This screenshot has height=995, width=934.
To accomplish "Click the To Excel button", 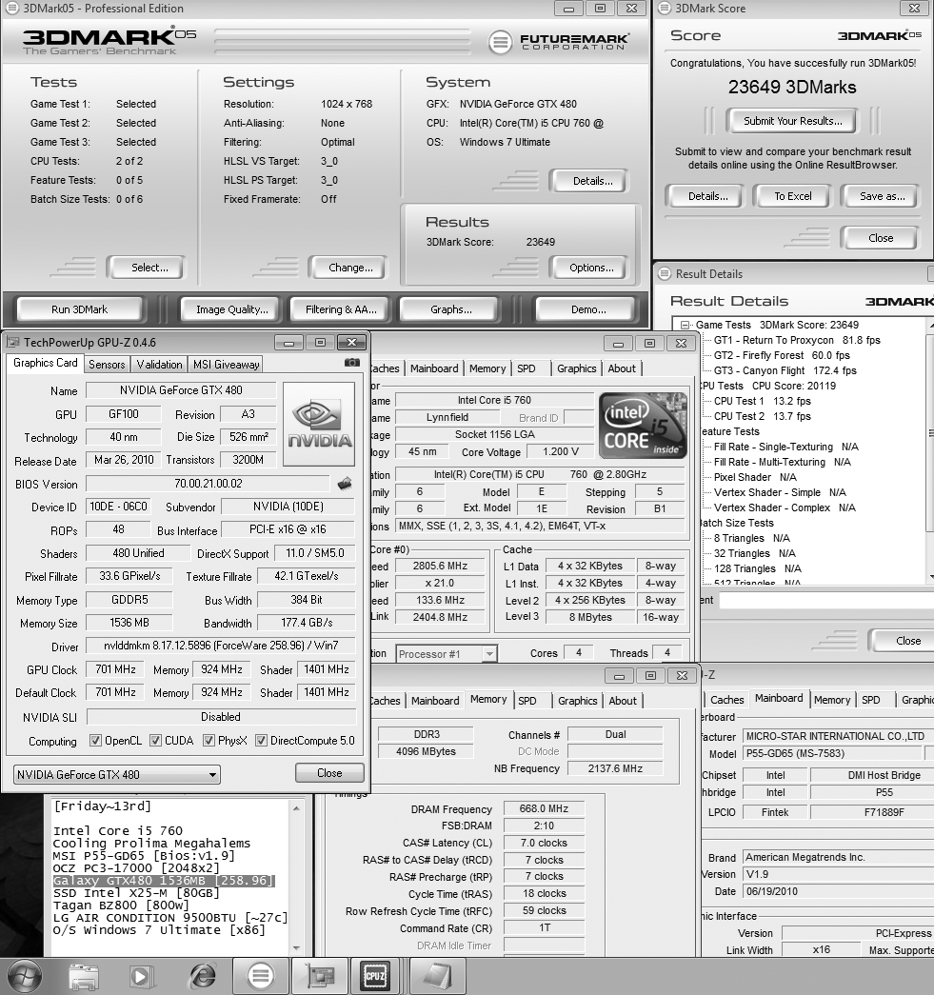I will click(x=792, y=197).
